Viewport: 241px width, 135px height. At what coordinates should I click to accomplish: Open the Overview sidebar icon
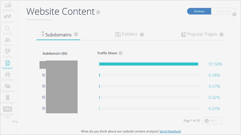click(8, 5)
